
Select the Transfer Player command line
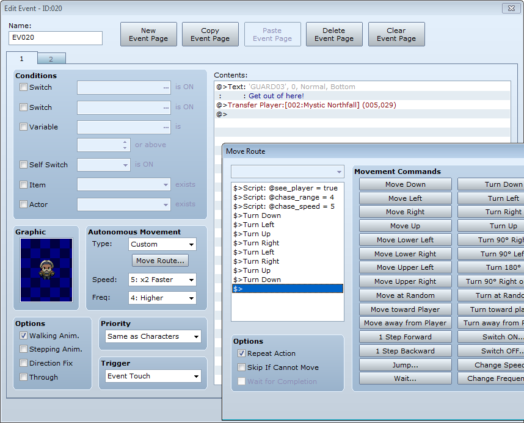362,105
